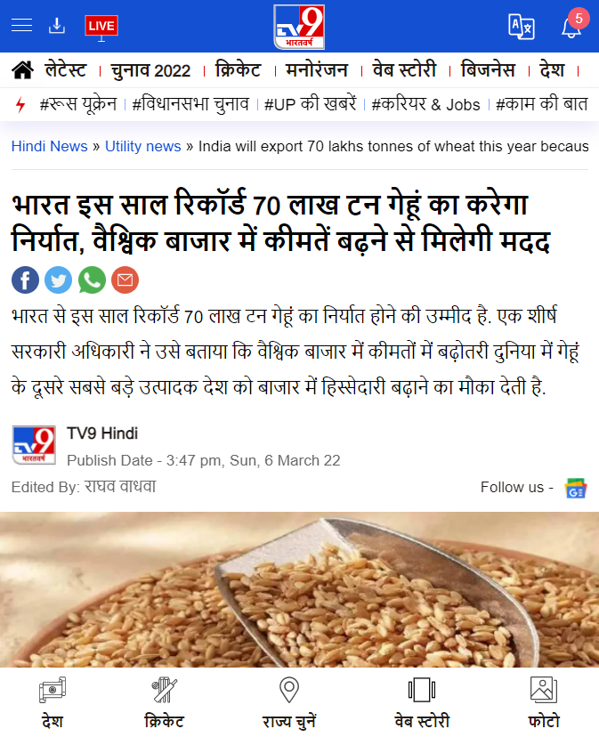Image resolution: width=599 pixels, height=737 pixels.
Task: Open the LIVE TV icon
Action: [x=101, y=28]
